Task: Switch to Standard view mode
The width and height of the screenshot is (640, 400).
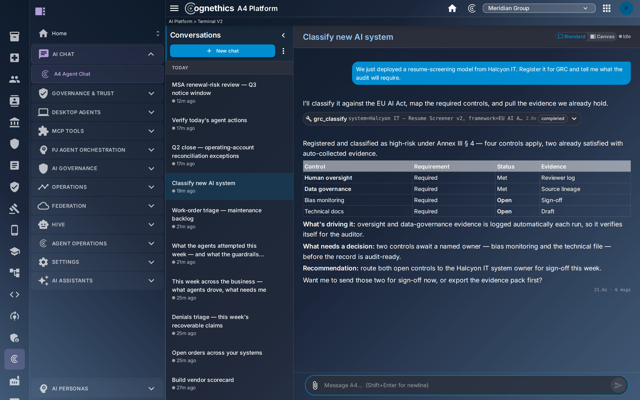Action: point(571,37)
